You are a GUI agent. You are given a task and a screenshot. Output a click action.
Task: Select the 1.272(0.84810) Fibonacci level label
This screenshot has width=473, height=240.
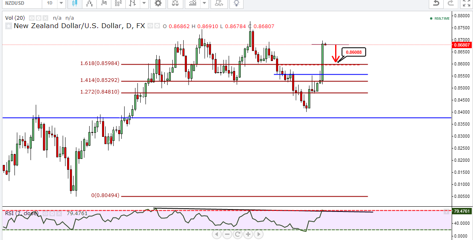[100, 92]
